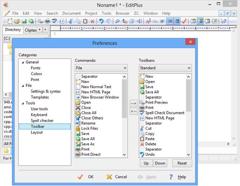Select Keyboard in the Categories tree
Viewport: 240px width, 186px height.
(x=39, y=115)
